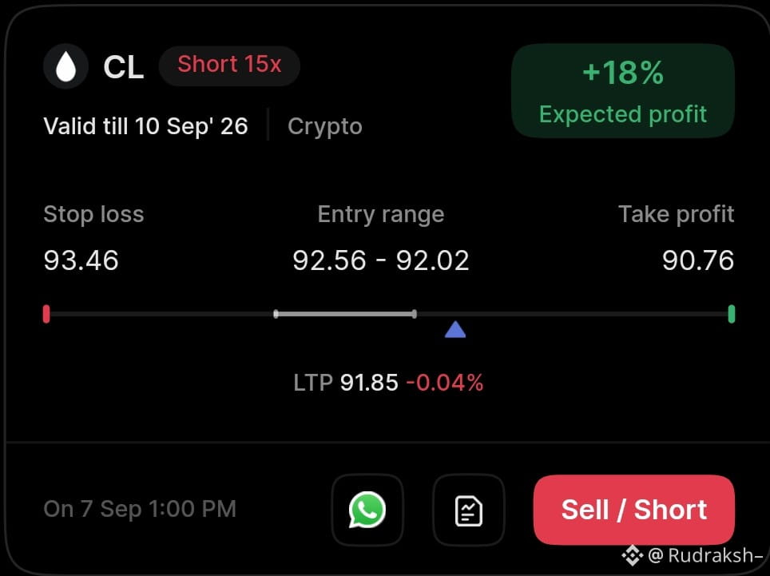Click the blue LTP triangle marker
Viewport: 770px width, 576px height.
tap(455, 329)
